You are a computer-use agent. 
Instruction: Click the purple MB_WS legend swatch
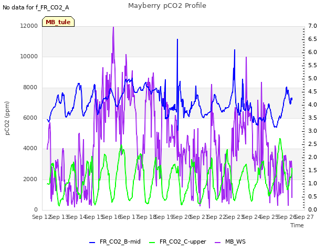[x=217, y=243]
